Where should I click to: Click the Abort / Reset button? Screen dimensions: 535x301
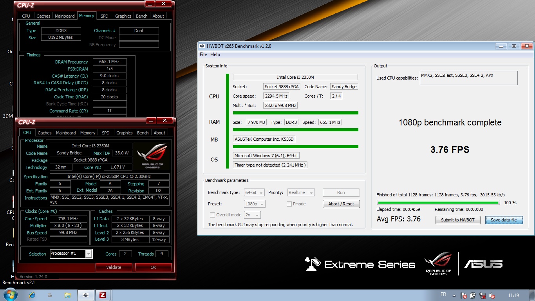pos(341,204)
